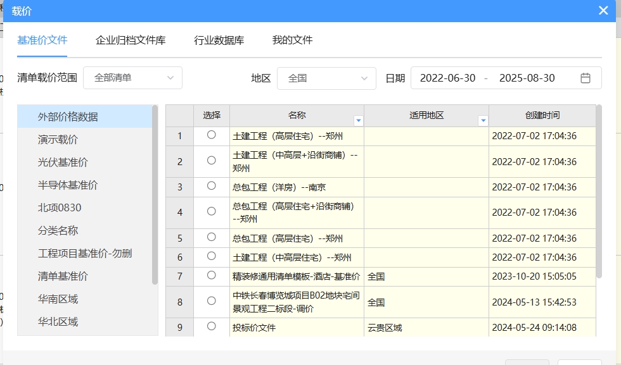Click the 演示载价 list item
This screenshot has height=365, width=621.
tap(58, 140)
